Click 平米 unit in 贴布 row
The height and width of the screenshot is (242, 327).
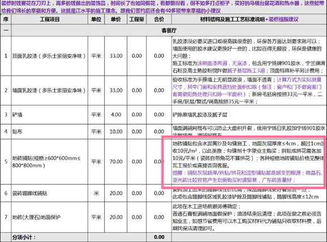coord(96,132)
